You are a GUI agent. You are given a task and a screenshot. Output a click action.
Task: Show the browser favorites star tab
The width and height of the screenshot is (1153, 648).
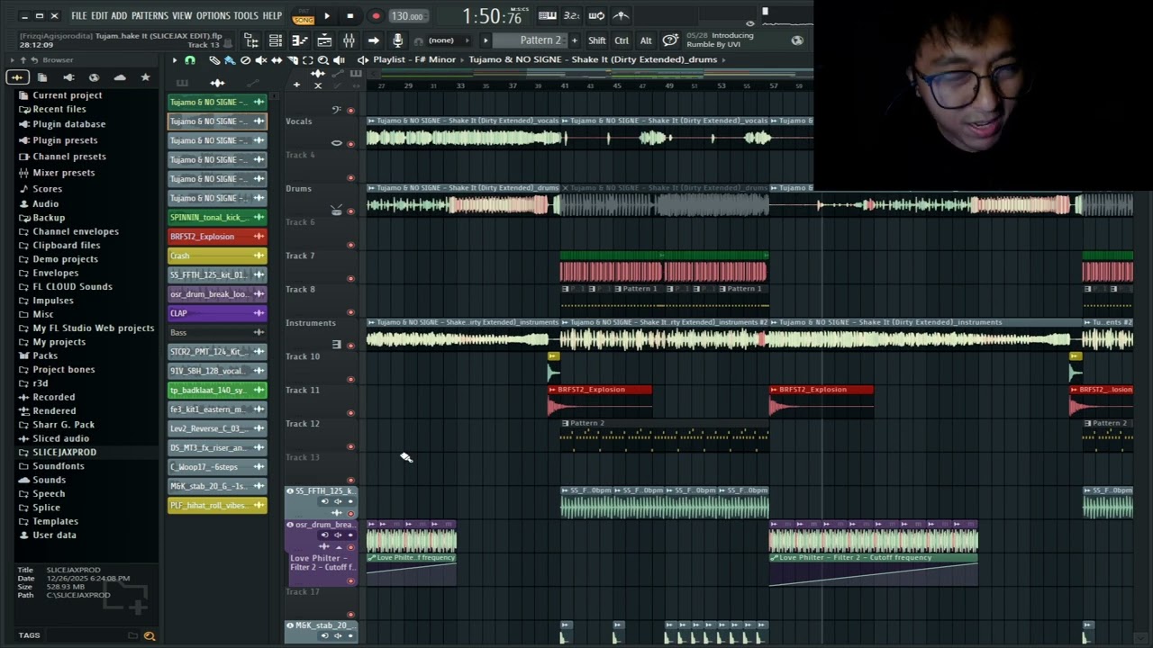(145, 77)
